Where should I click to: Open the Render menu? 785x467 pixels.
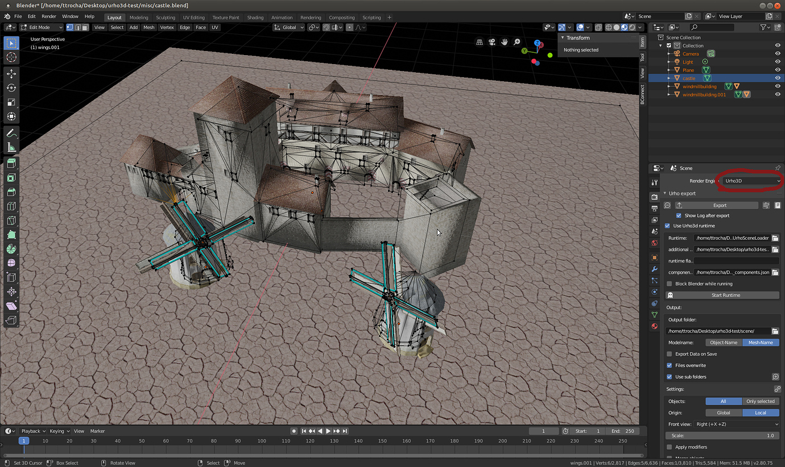click(x=49, y=16)
